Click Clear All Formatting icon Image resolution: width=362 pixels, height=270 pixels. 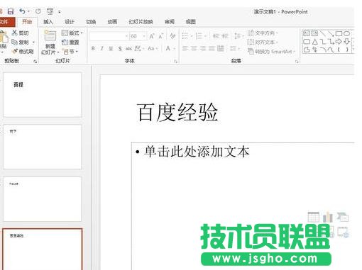point(172,36)
